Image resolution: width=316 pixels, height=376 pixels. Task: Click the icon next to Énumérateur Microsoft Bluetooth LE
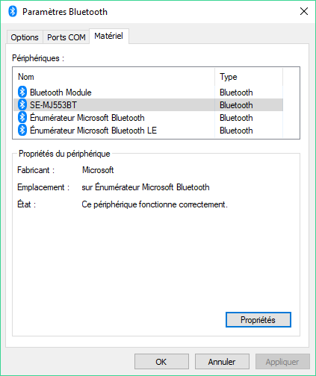tap(22, 130)
